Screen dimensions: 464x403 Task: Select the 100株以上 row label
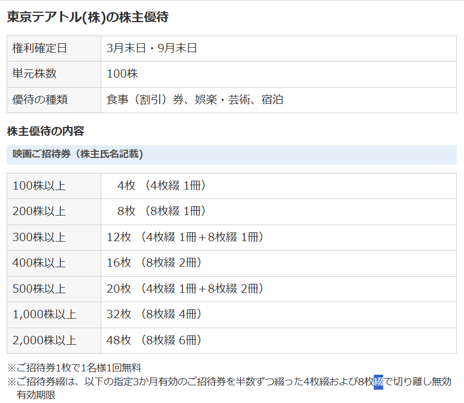39,186
